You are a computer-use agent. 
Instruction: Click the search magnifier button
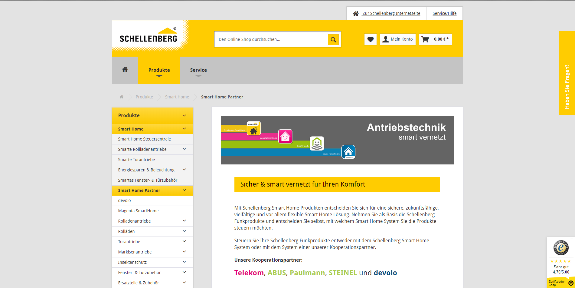[333, 39]
